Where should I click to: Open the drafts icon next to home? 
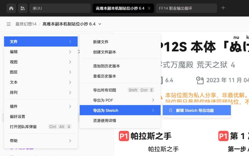(x=23, y=8)
